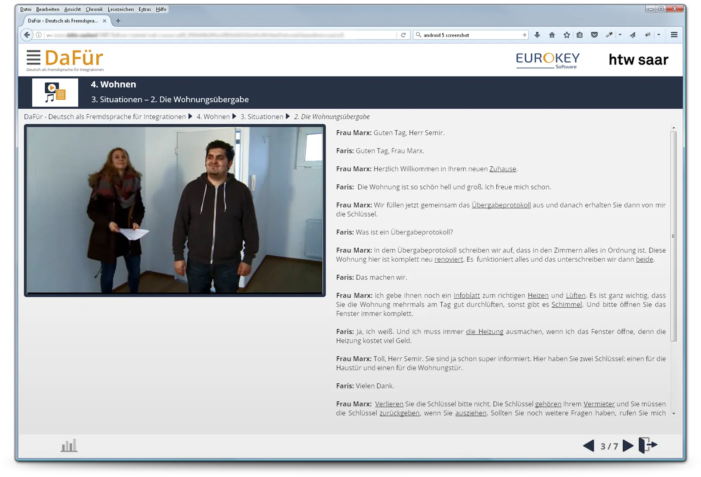Open the Firefox downloads arrow icon

click(537, 35)
